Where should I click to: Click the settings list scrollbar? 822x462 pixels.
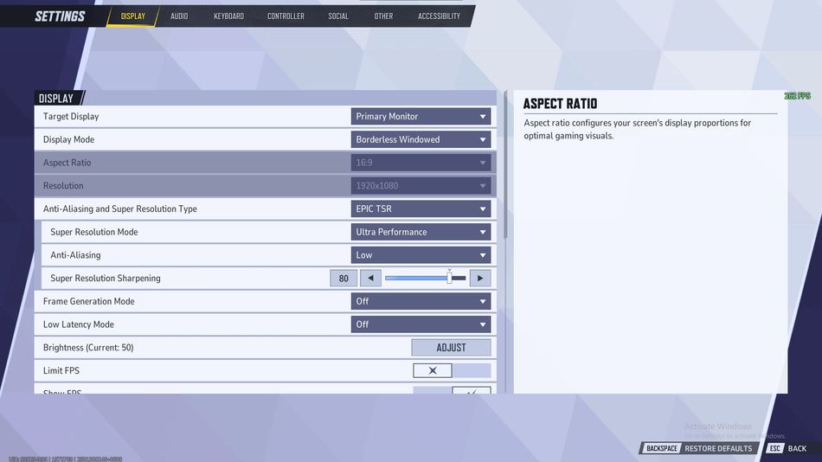click(505, 165)
